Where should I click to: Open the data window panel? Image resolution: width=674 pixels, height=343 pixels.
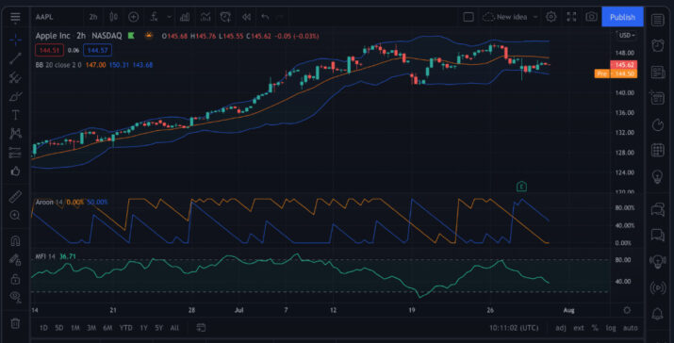pyautogui.click(x=658, y=98)
